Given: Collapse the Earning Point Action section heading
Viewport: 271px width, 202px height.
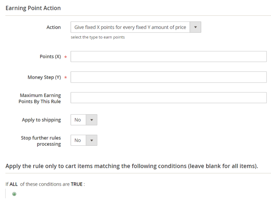Looking at the screenshot, I should tap(33, 8).
